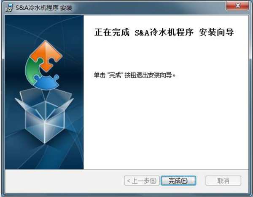Viewport: 253px width, 197px height.
Task: Close the S&A冷水机程序 installer window
Action: coord(237,5)
